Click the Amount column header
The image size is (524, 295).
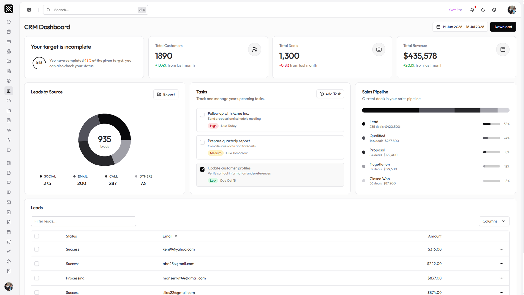pos(435,236)
